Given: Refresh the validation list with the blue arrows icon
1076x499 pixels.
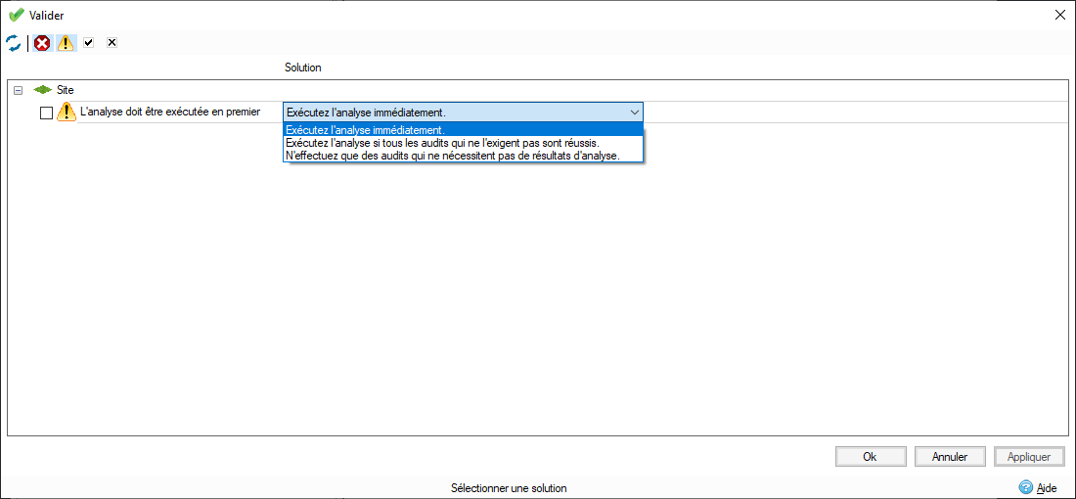Looking at the screenshot, I should point(13,43).
